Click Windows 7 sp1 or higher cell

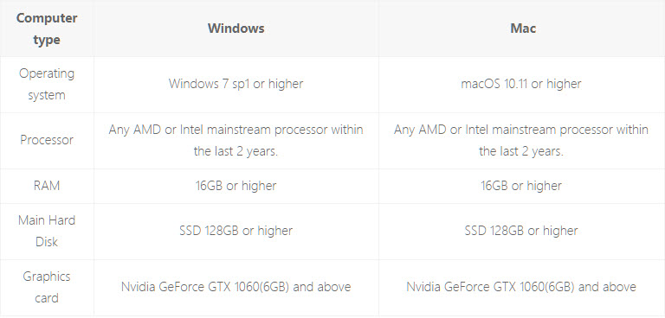[236, 84]
